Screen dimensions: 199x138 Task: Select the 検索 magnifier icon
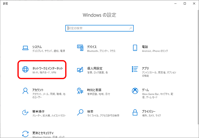(x=80, y=113)
